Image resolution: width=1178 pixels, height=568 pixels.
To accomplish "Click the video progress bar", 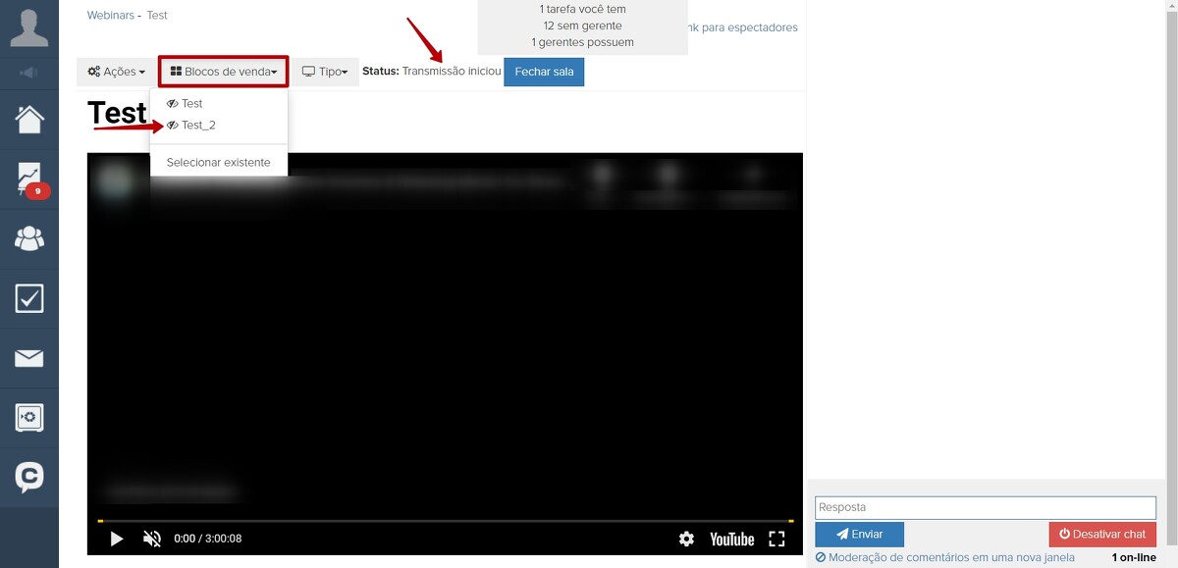I will 445,521.
